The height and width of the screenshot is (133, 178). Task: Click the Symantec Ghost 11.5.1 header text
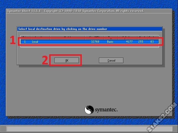[x=24, y=11]
